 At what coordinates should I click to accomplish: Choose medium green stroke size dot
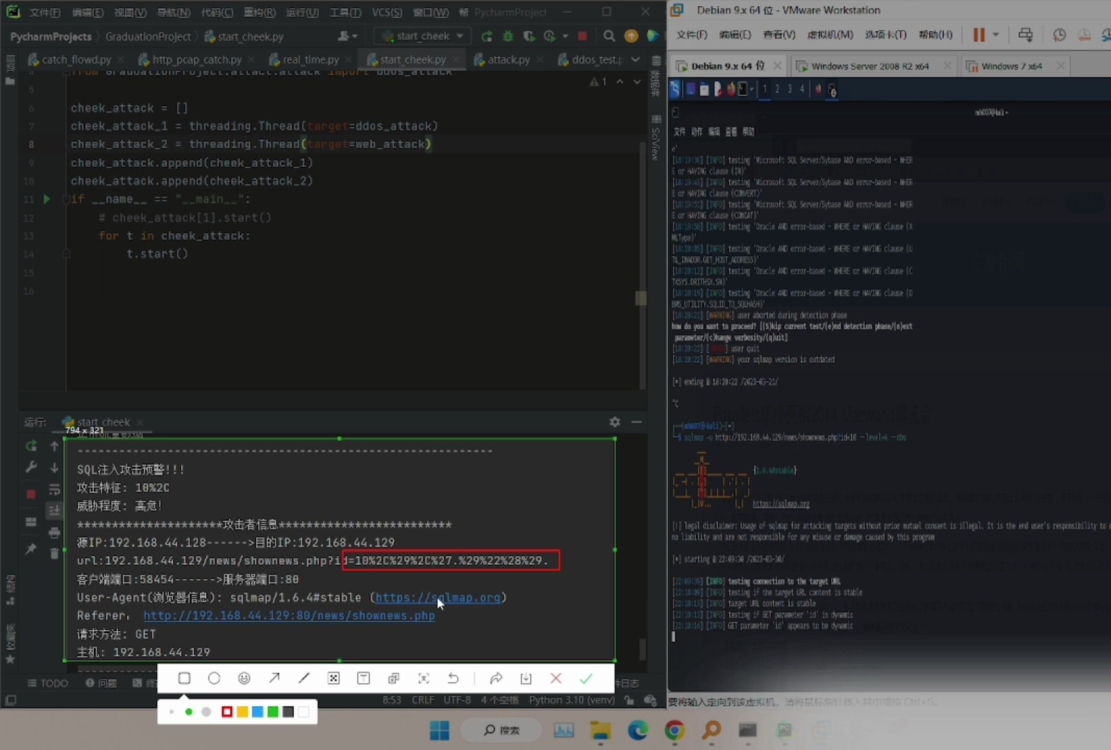pyautogui.click(x=189, y=711)
